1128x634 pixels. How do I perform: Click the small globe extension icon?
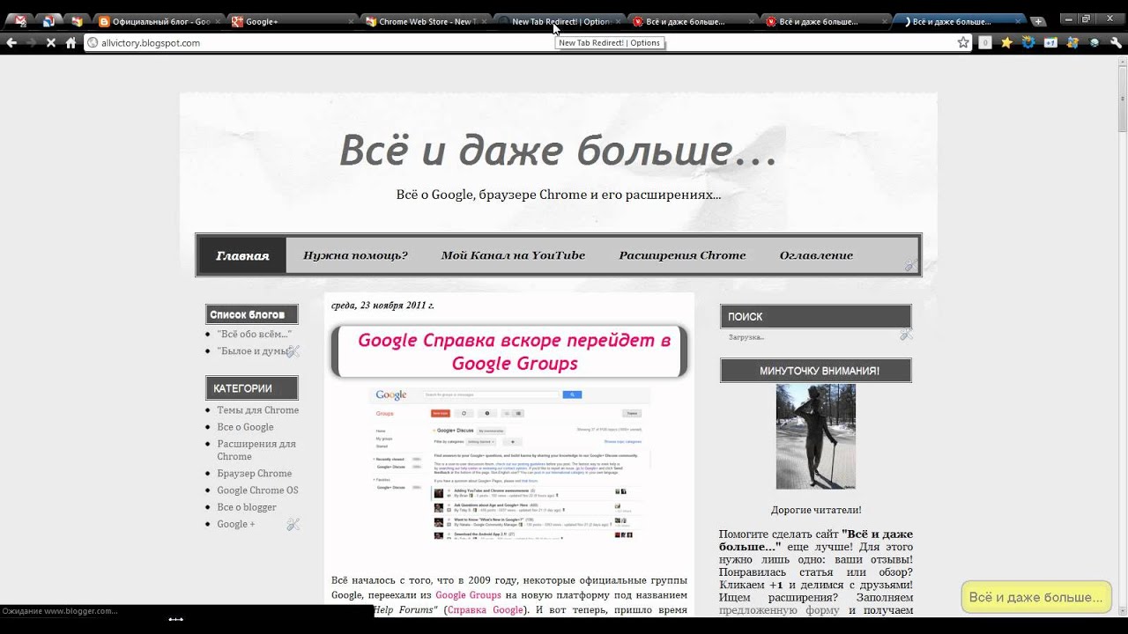(x=1095, y=42)
